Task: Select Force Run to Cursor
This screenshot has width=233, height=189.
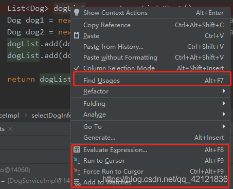Action: (150, 172)
